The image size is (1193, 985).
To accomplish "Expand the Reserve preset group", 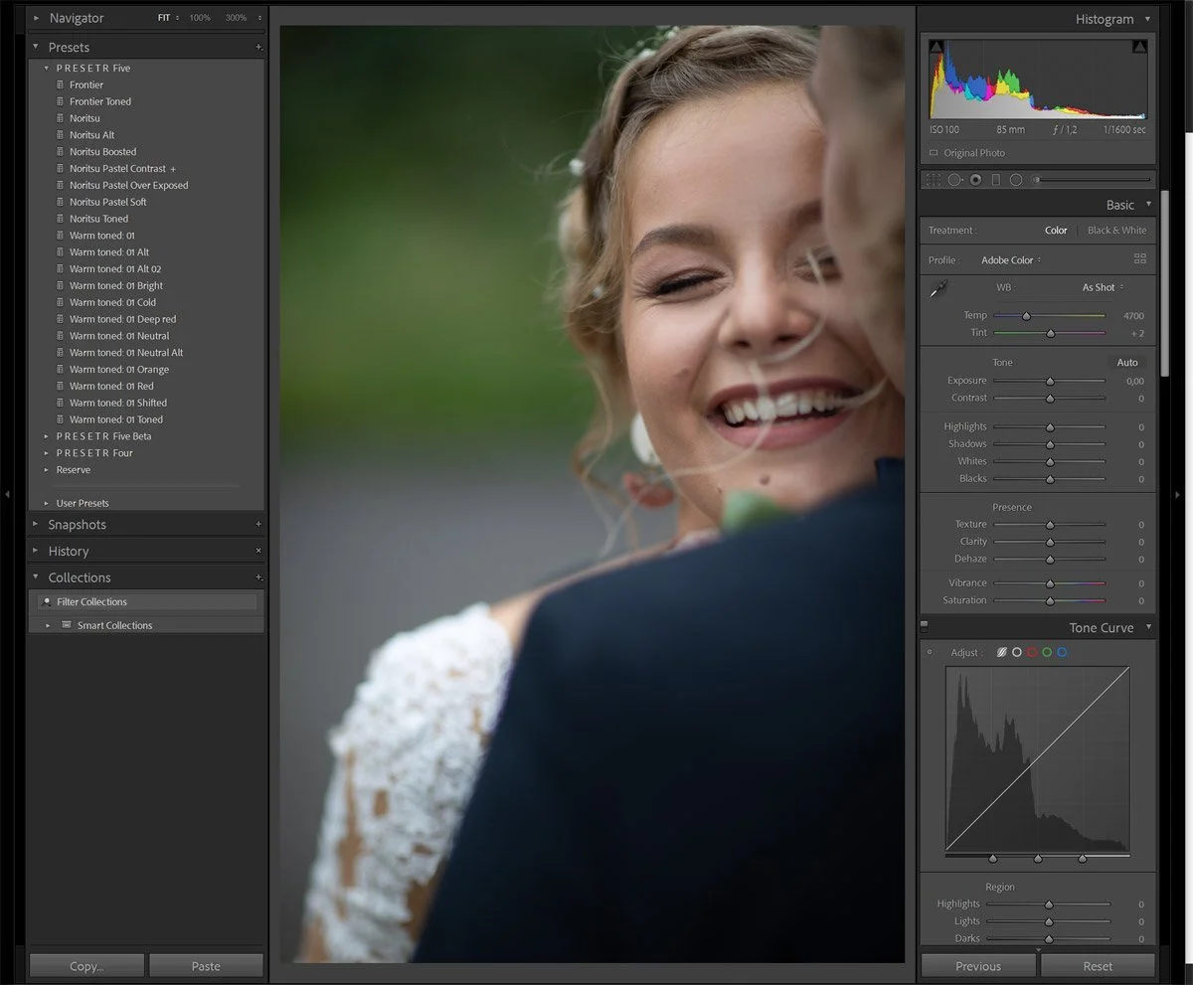I will pos(47,470).
